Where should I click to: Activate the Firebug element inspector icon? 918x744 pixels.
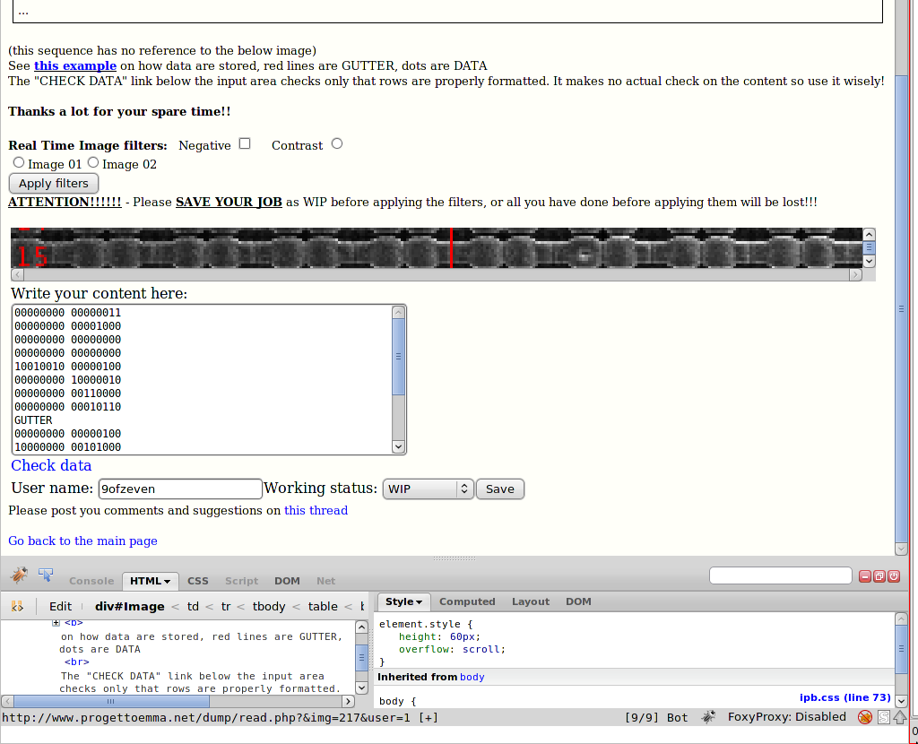(x=45, y=575)
